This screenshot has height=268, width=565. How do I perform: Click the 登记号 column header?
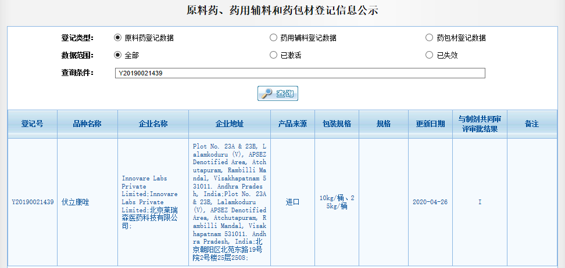point(33,124)
